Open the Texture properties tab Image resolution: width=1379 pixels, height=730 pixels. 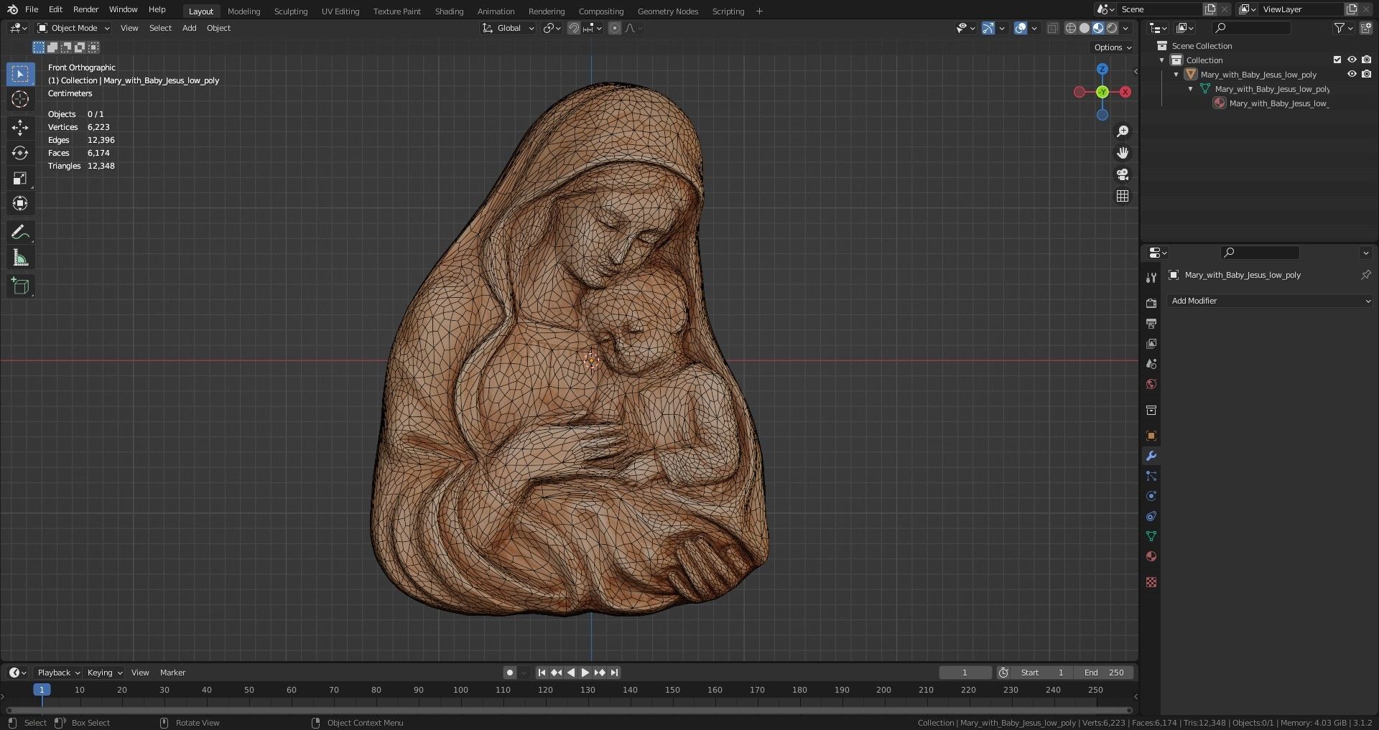1151,582
